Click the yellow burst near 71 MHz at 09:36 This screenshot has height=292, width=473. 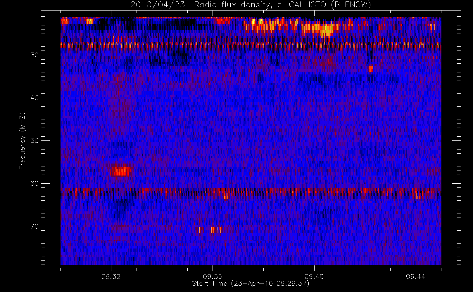[216, 230]
